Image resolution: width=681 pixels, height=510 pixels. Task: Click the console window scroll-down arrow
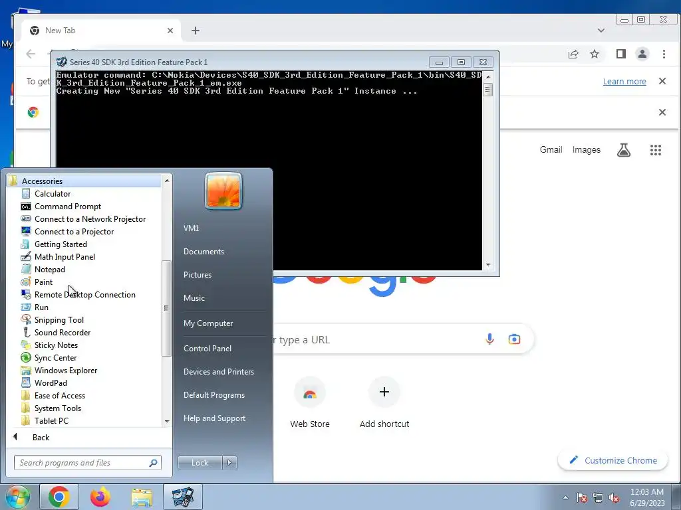(x=488, y=265)
